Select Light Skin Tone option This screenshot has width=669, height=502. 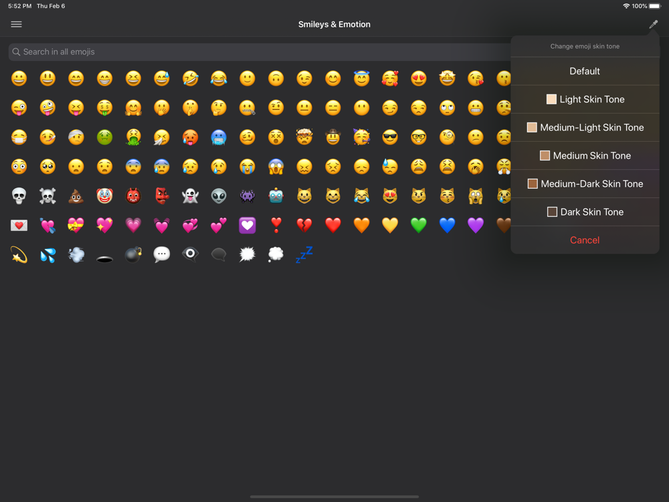coord(585,100)
